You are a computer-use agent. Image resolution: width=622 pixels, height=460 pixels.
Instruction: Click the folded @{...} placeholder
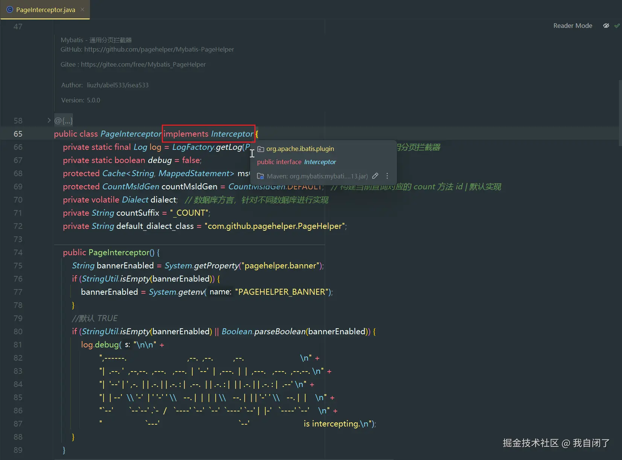(63, 121)
